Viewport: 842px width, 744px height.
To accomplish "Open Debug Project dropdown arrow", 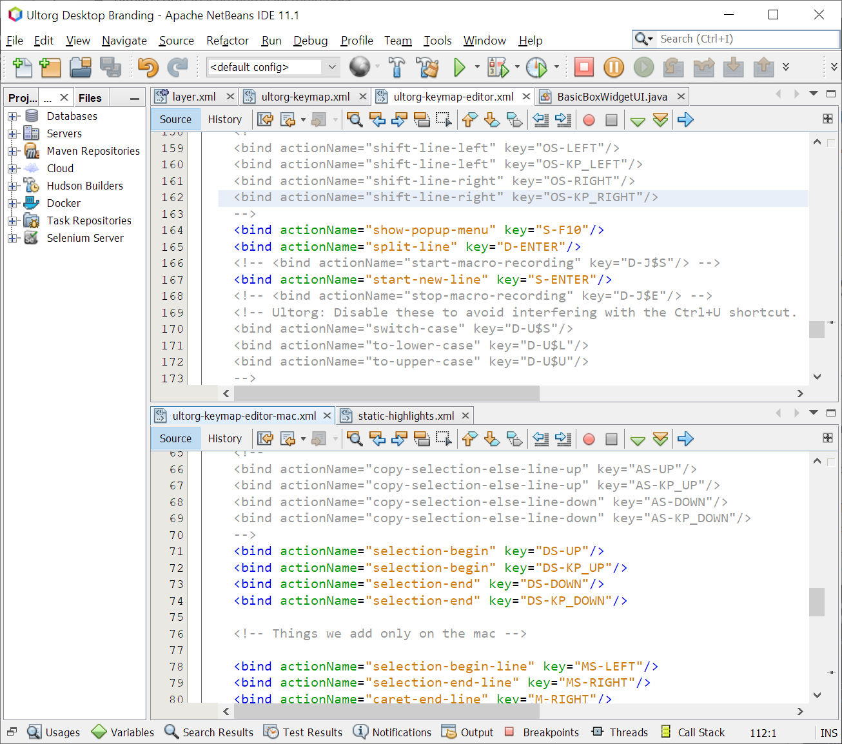I will coord(517,66).
